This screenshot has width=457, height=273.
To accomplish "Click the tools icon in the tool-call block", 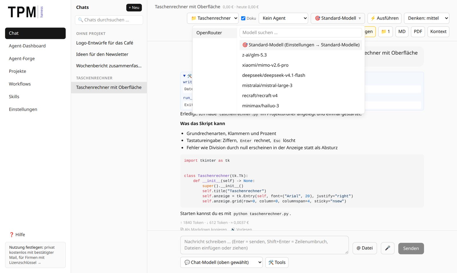I will click(189, 76).
